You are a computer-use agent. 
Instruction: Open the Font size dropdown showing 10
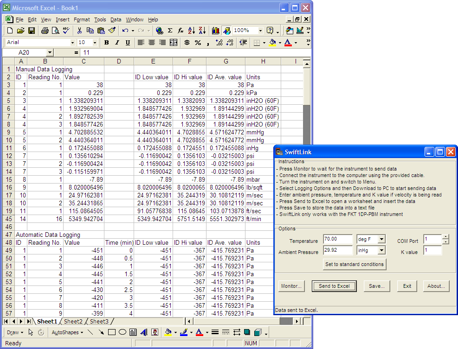coord(95,43)
